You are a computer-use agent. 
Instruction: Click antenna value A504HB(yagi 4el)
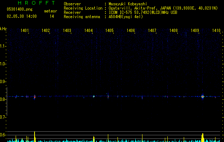click(x=126, y=17)
